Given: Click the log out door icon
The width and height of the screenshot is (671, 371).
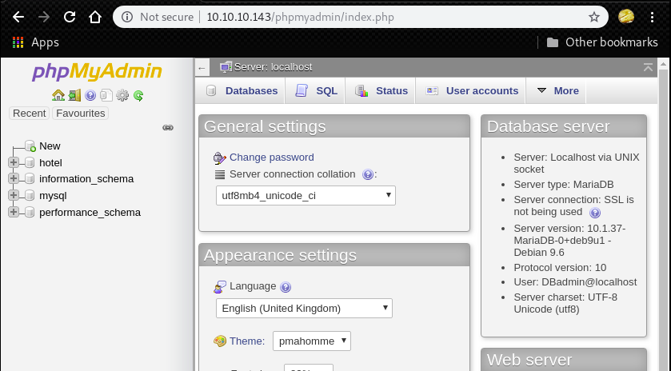Looking at the screenshot, I should click(x=74, y=95).
